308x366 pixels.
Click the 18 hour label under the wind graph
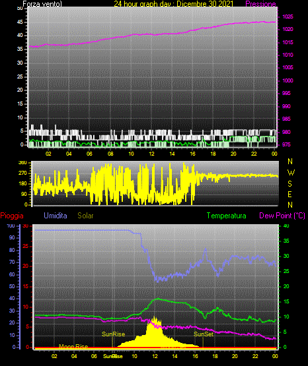pyautogui.click(x=213, y=154)
